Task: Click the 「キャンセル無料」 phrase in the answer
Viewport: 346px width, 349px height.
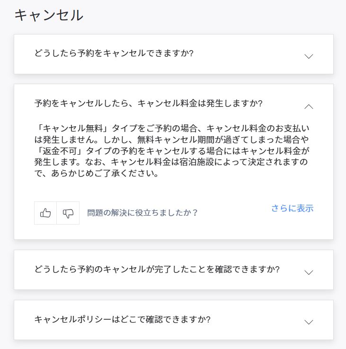Action: 72,128
